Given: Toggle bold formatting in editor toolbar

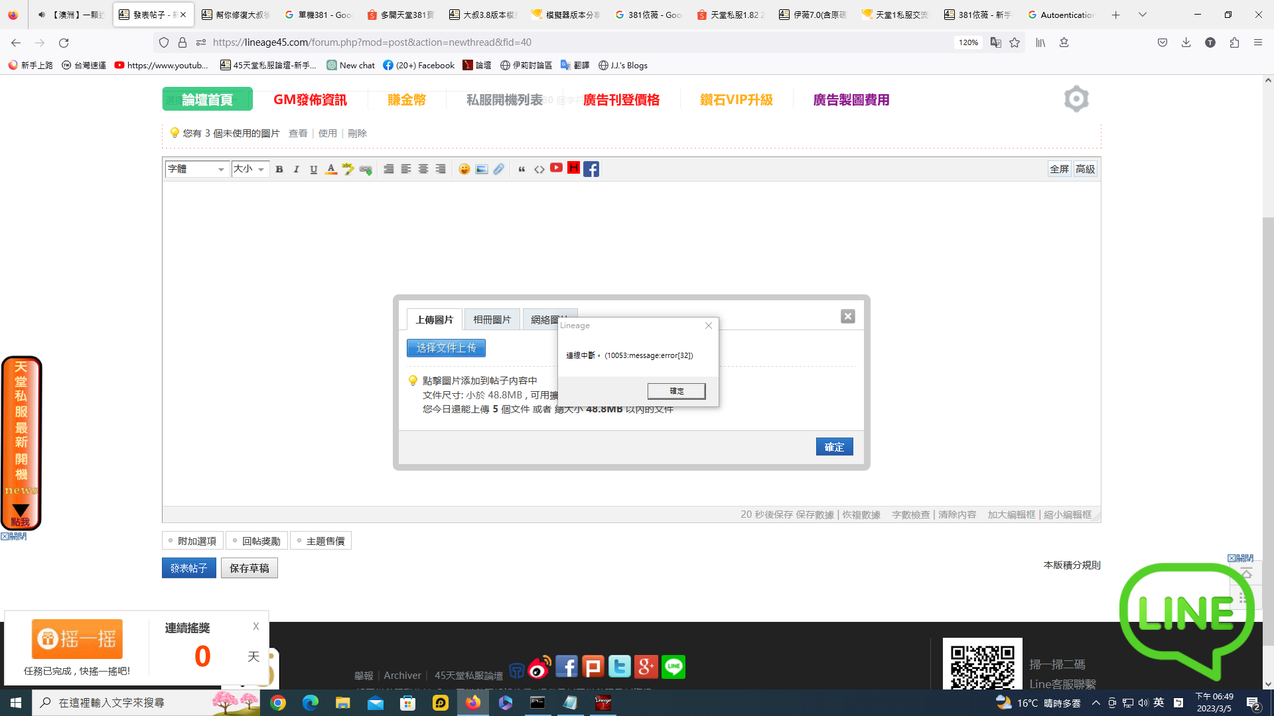Looking at the screenshot, I should [279, 169].
